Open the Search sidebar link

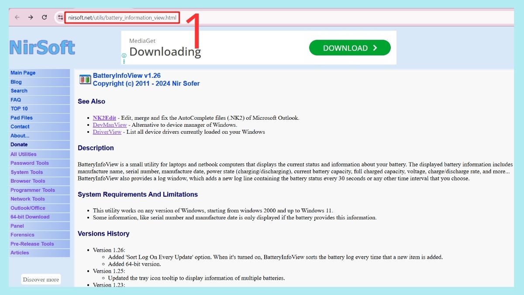click(19, 91)
